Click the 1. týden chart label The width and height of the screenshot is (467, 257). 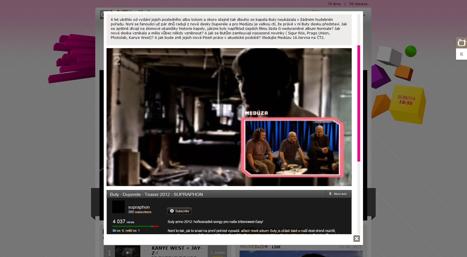(218, 252)
